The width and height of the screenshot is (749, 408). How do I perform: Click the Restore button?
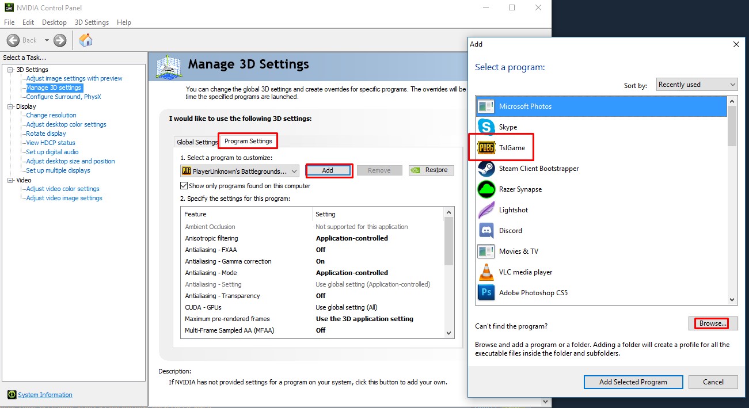pos(431,170)
